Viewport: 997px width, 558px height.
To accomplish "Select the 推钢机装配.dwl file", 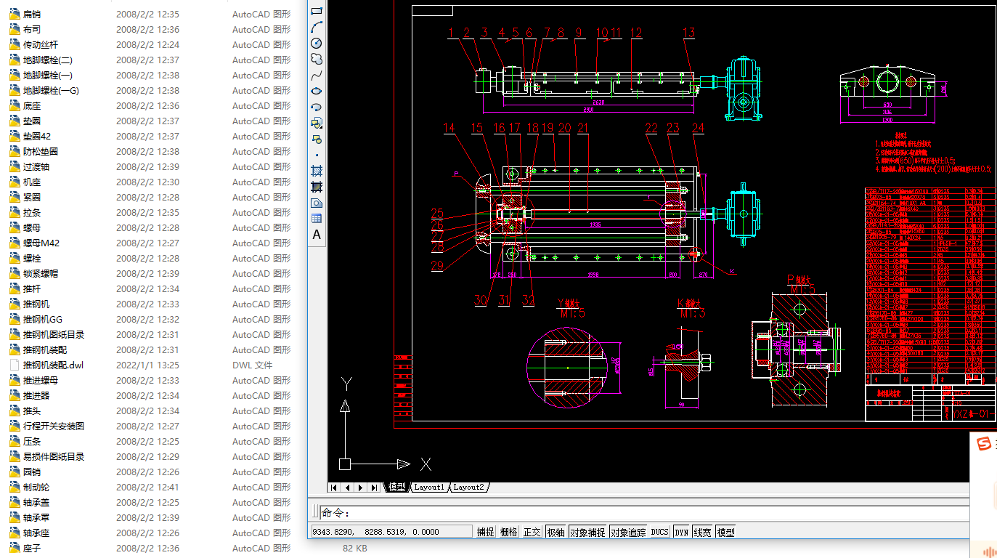I will pos(53,365).
